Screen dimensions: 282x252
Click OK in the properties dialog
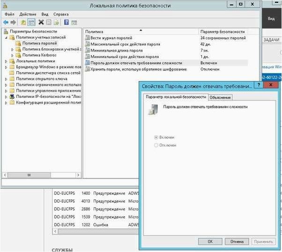tap(210, 242)
